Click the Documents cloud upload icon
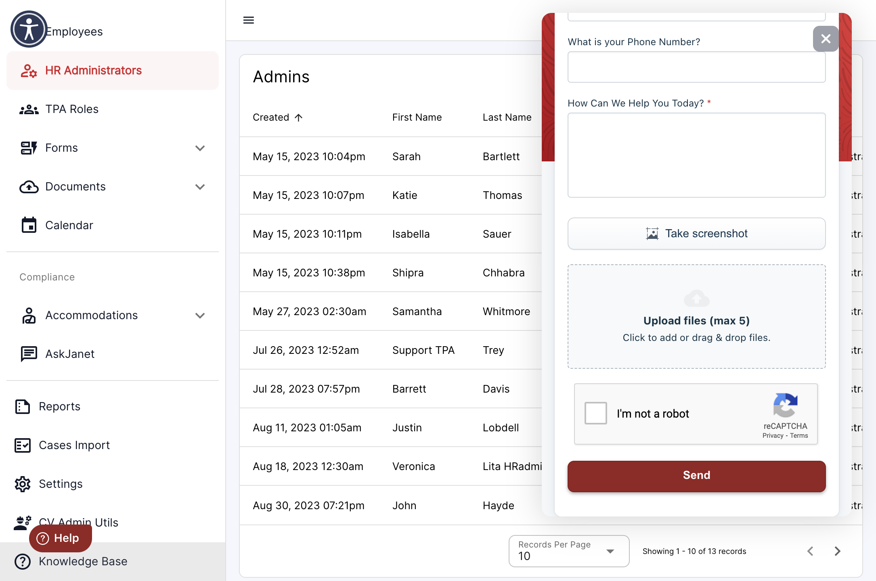Image resolution: width=876 pixels, height=581 pixels. [29, 187]
